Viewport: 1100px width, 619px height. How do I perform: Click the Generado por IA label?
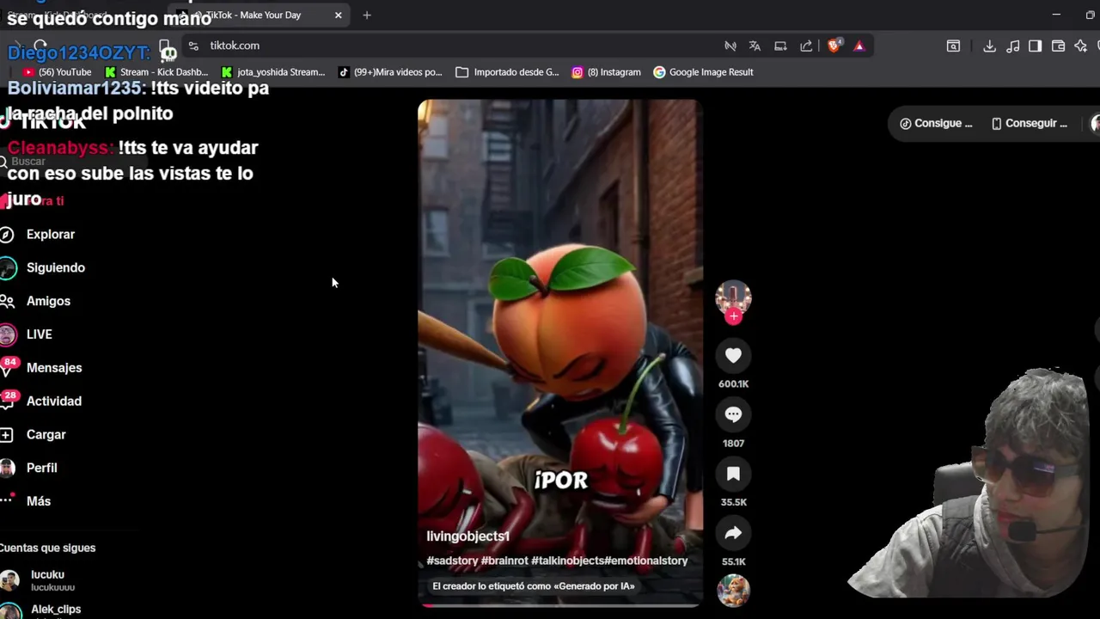click(x=534, y=586)
